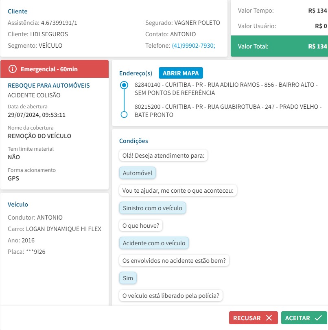Click the Olá! Deseja atendimento para: message
The width and height of the screenshot is (328, 330).
coord(163,156)
